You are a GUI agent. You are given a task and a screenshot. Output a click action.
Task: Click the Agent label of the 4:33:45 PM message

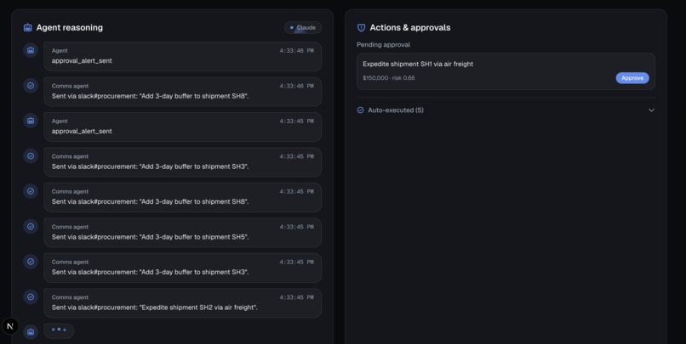[x=60, y=121]
